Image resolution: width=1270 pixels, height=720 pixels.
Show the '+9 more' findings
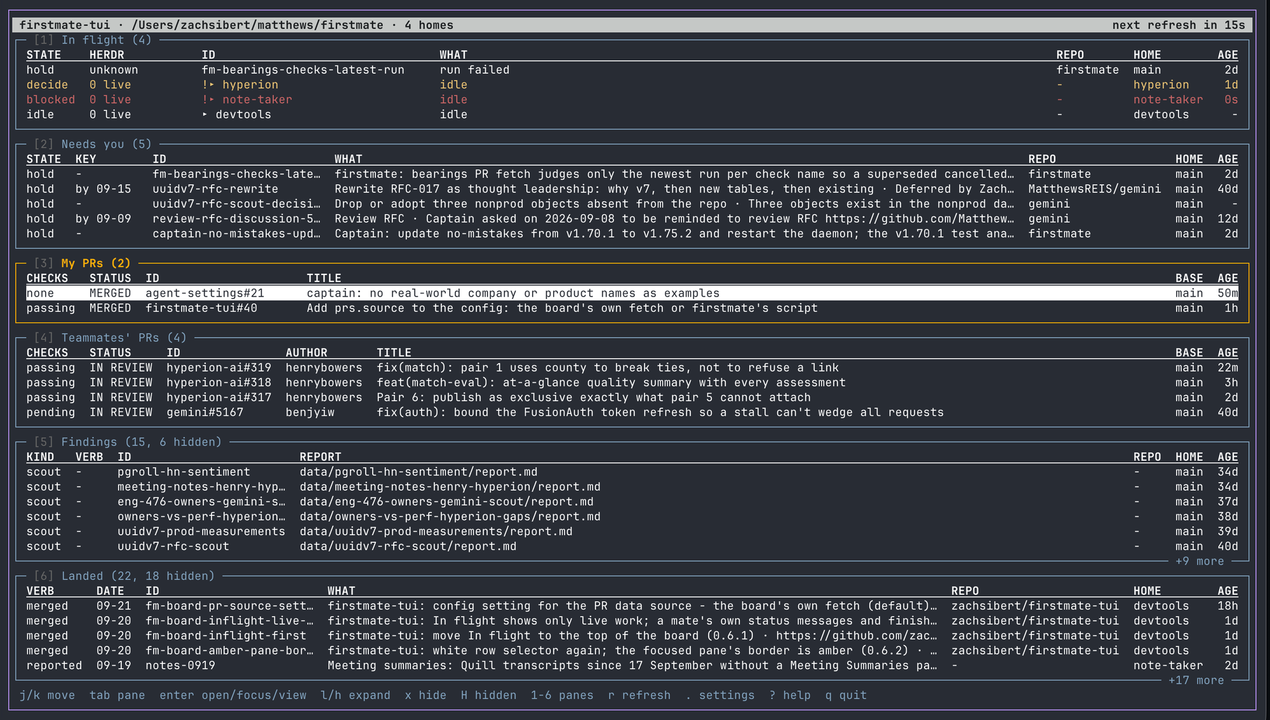click(x=1200, y=561)
